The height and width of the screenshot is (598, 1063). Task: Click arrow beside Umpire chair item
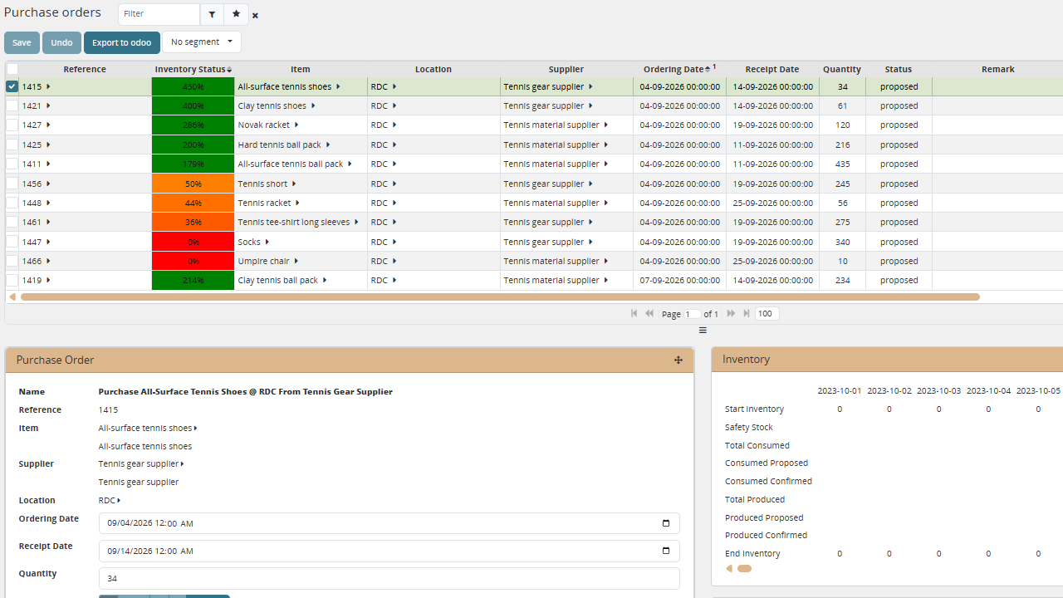tap(296, 261)
